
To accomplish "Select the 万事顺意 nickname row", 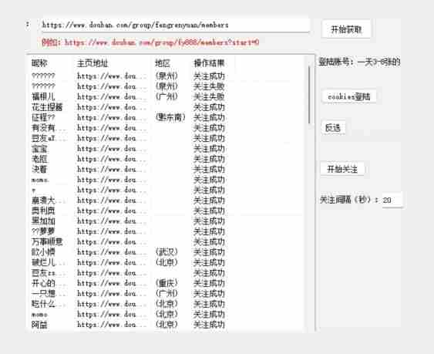I will [x=47, y=242].
